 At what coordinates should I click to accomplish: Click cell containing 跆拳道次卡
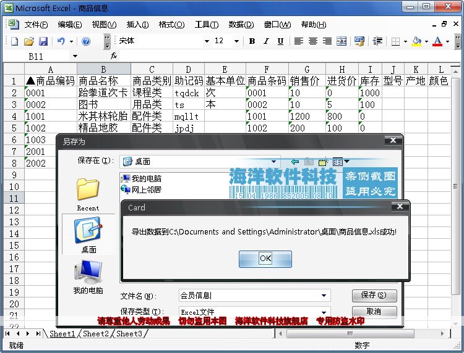pyautogui.click(x=103, y=93)
